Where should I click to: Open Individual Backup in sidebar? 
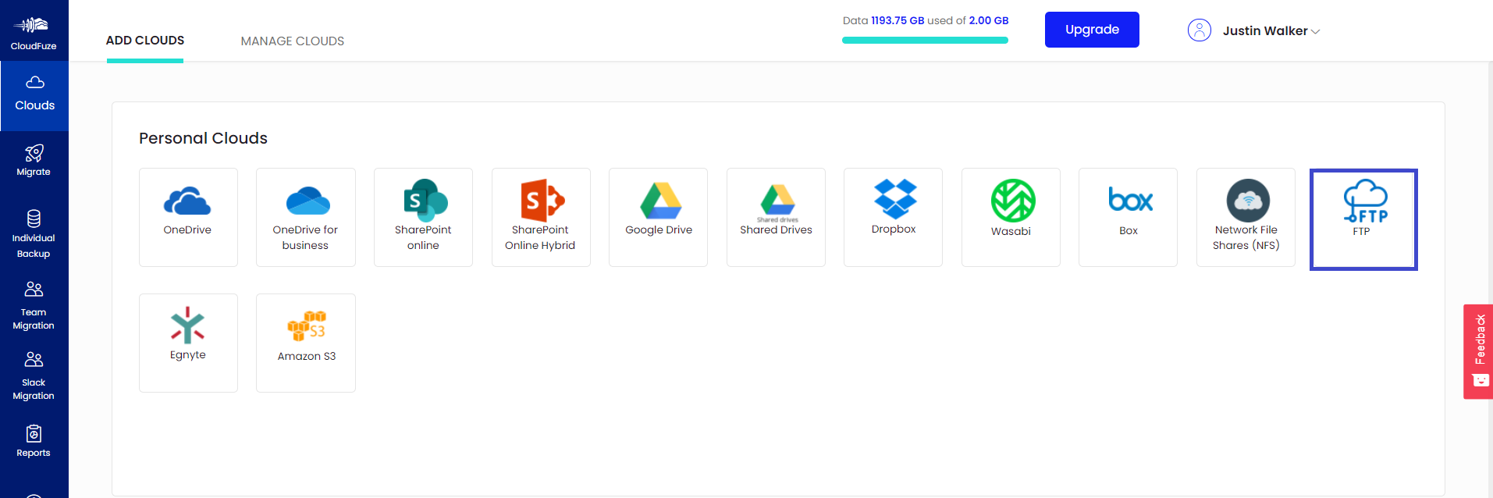(34, 234)
